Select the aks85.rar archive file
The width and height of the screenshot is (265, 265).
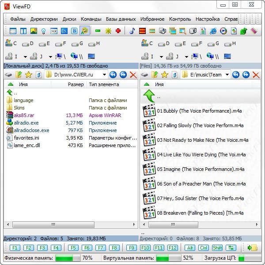(x=23, y=115)
